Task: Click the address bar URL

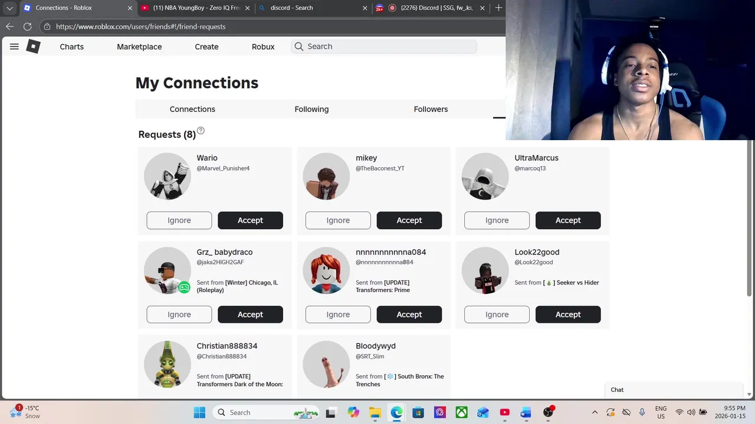Action: click(x=140, y=26)
